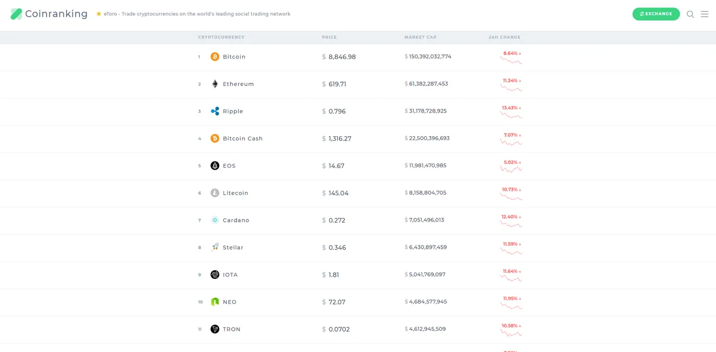Sort by the Market Cap column header

pos(421,37)
